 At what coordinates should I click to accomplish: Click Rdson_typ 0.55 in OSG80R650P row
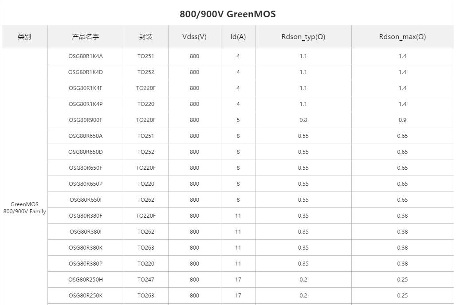303,184
